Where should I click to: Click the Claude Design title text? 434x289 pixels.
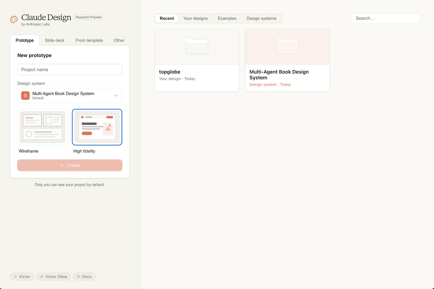[x=46, y=18]
